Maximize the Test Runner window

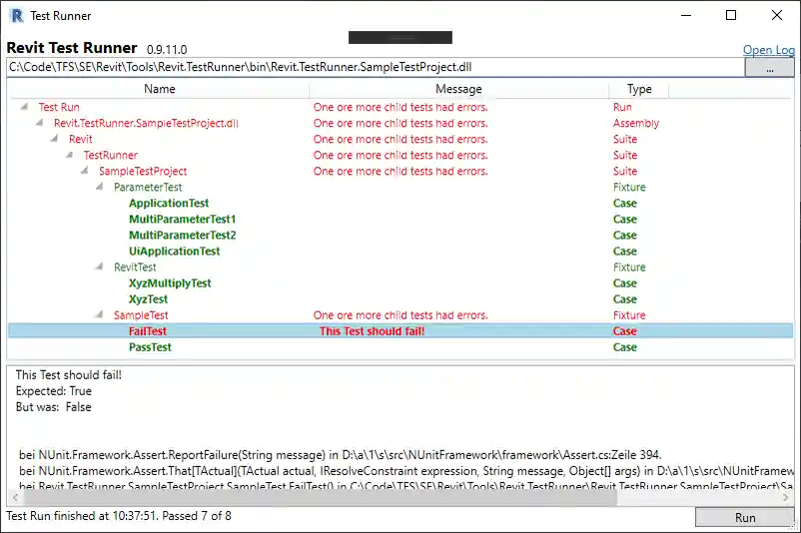[x=731, y=16]
